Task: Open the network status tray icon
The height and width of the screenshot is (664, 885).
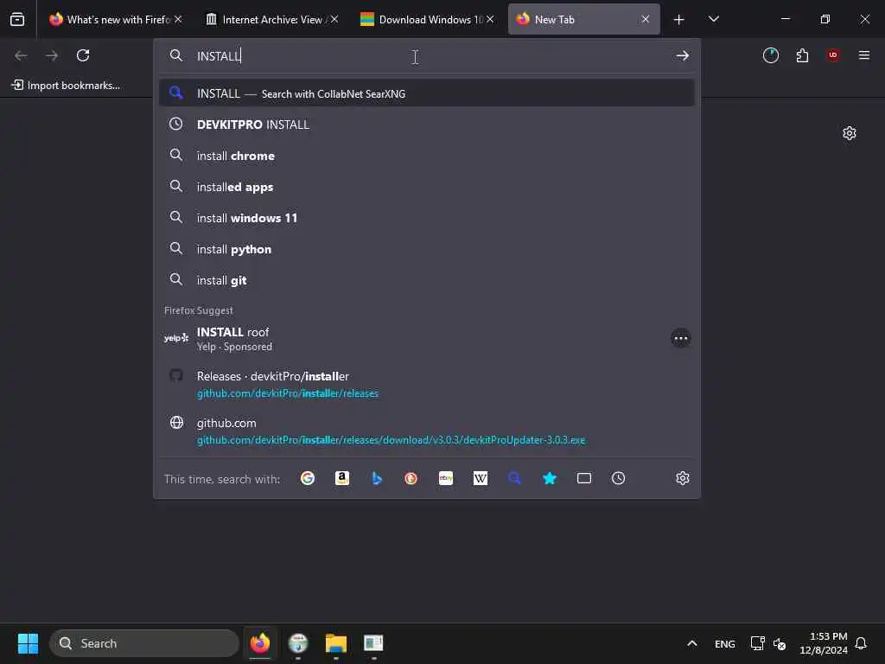Action: pos(757,643)
